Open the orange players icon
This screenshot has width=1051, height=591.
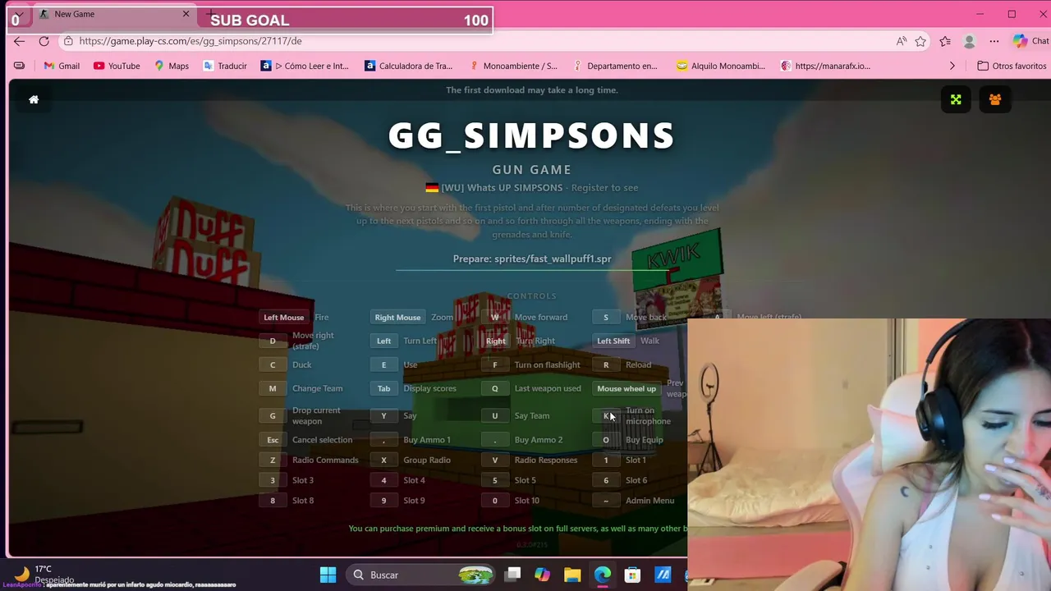[x=995, y=99]
